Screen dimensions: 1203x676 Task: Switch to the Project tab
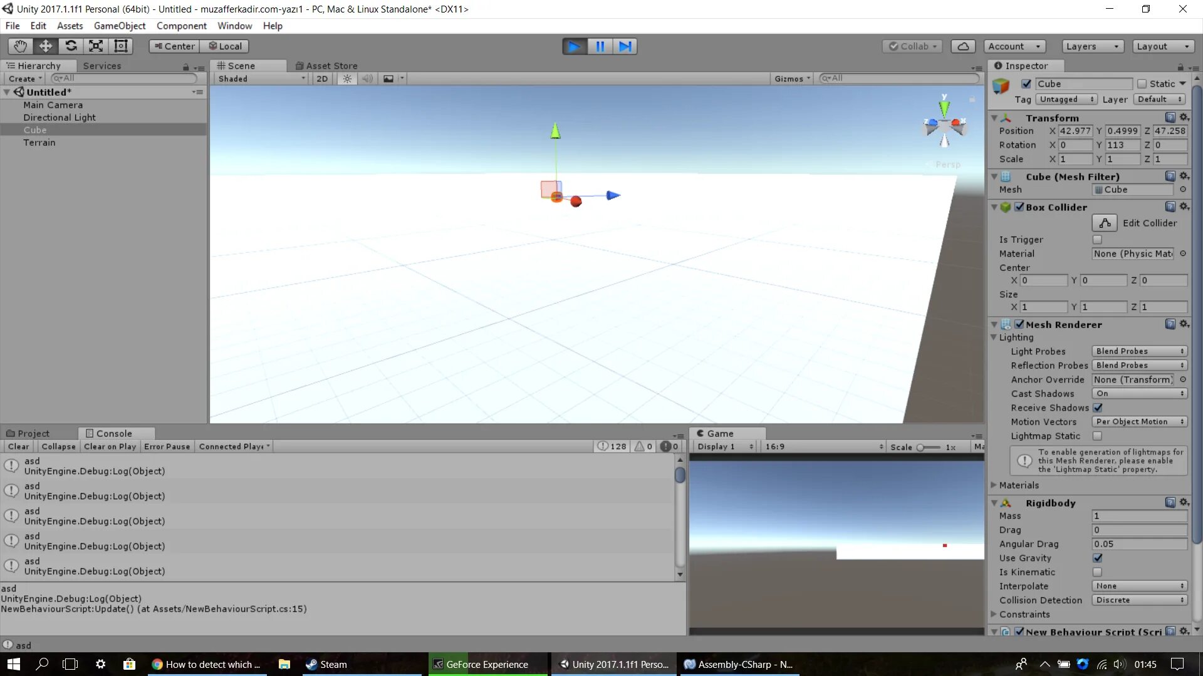[x=28, y=433]
